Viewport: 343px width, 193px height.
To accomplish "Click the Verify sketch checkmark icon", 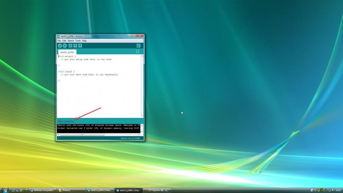I will pyautogui.click(x=60, y=46).
